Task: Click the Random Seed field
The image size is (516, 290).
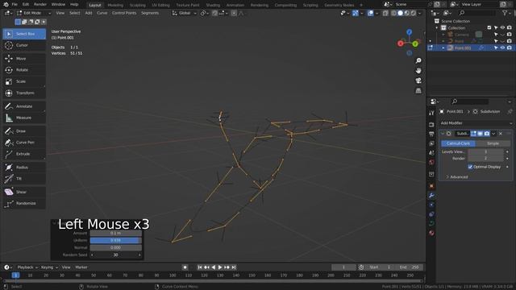Action: [x=116, y=255]
